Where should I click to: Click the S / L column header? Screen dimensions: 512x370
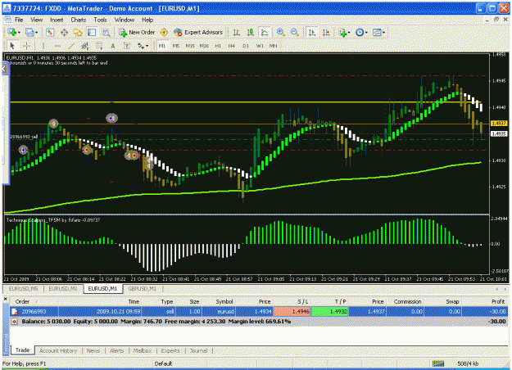302,302
